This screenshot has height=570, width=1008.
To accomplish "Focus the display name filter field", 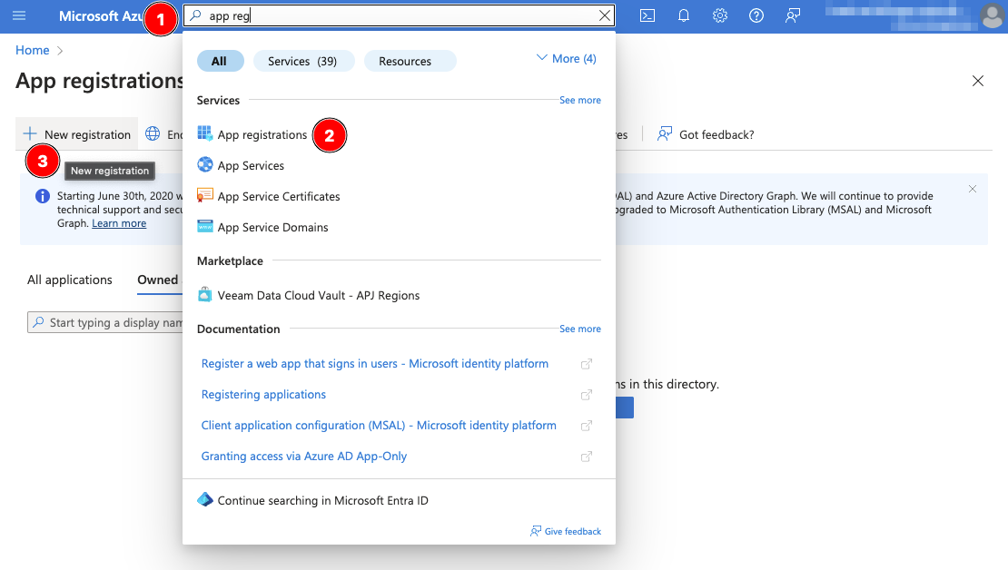I will tap(106, 322).
